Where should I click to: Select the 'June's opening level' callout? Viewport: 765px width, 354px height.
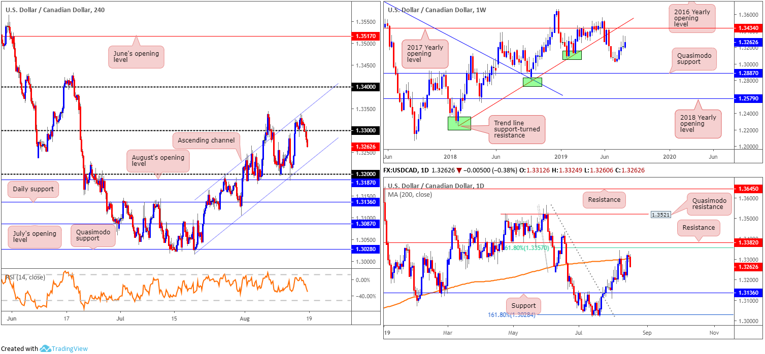point(135,58)
